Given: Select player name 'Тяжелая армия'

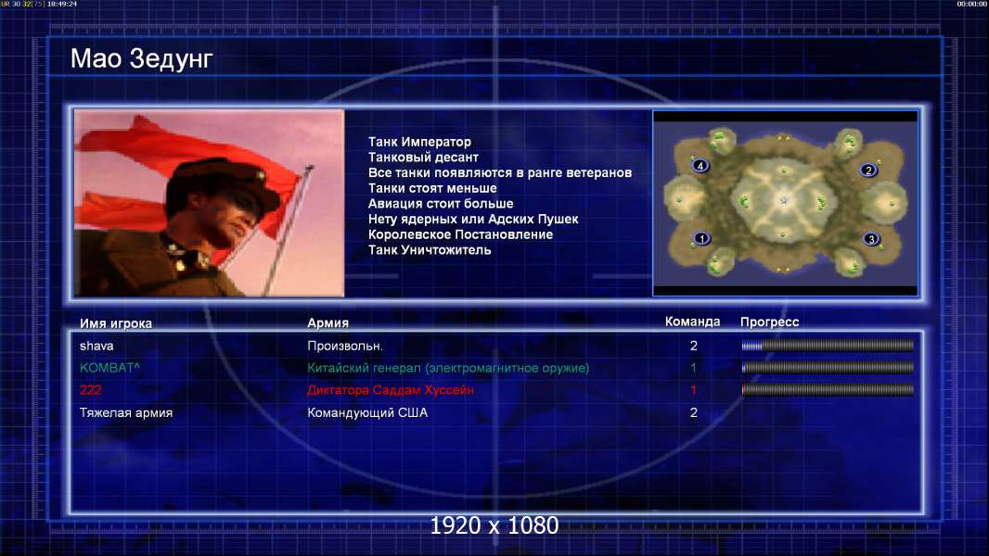Looking at the screenshot, I should pyautogui.click(x=126, y=412).
